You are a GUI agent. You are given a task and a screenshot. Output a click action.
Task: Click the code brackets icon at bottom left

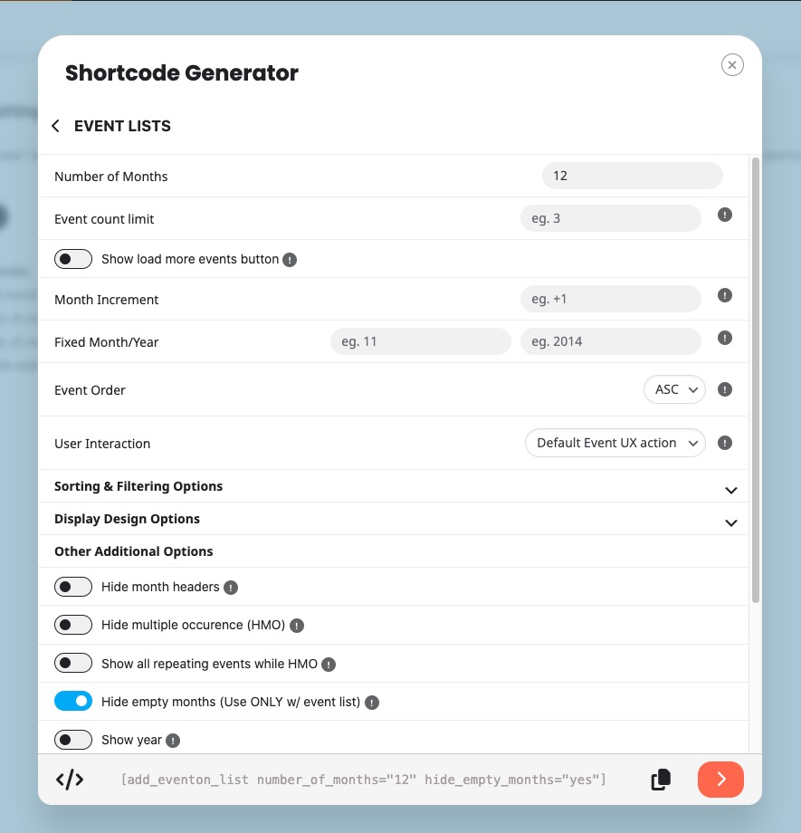(70, 780)
